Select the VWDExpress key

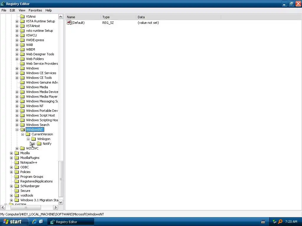point(35,40)
